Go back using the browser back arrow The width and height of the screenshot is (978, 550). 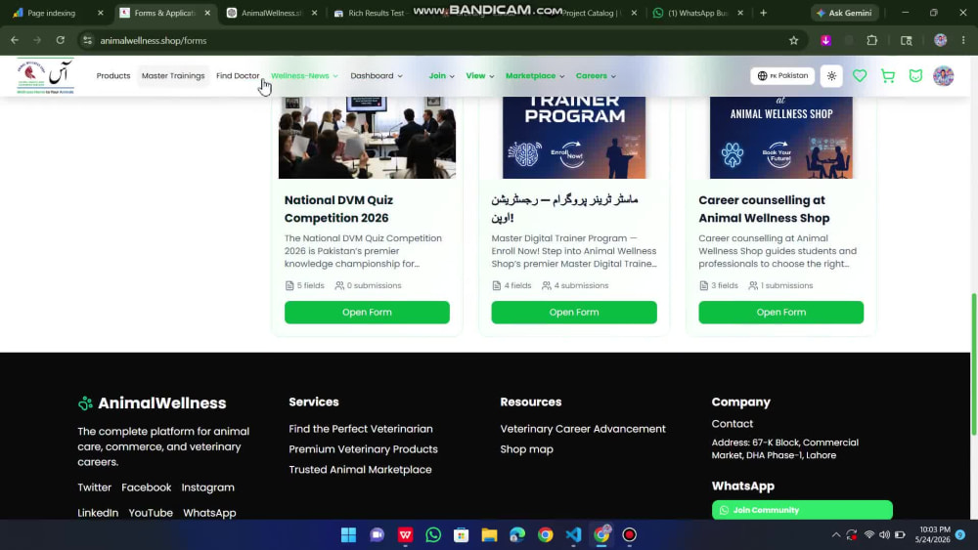(15, 40)
